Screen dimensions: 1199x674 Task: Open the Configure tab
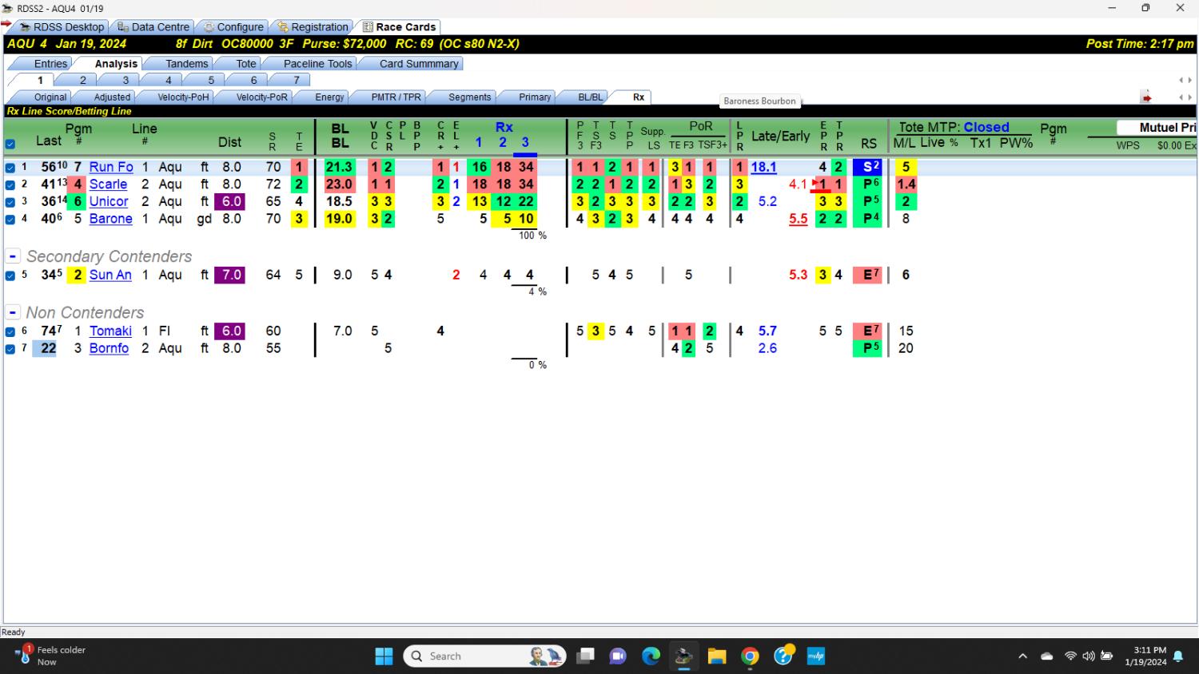(x=233, y=27)
